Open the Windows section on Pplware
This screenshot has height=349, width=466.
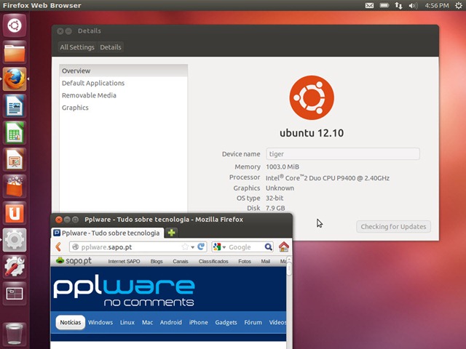pos(100,322)
